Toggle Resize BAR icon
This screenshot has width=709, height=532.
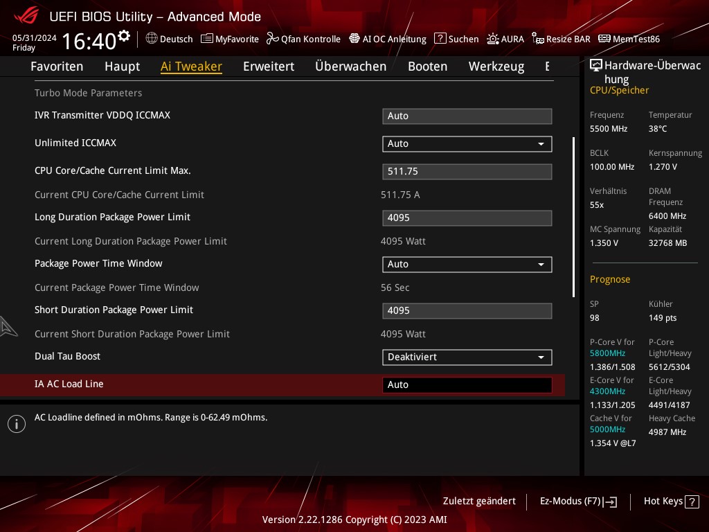click(537, 39)
